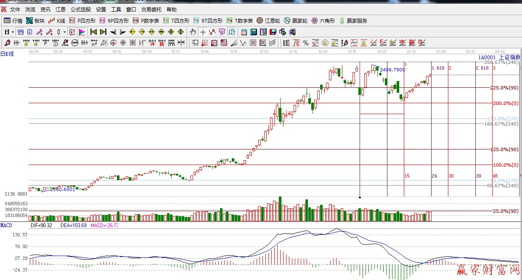The height and width of the screenshot is (280, 522).
Task: Open the 江恩 menu
Action: click(x=61, y=9)
